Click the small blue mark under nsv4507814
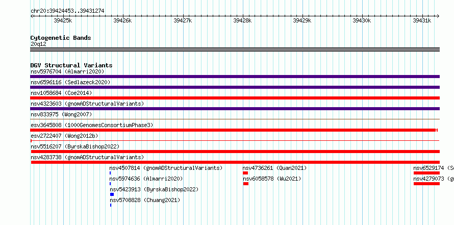Screen dimensions: 454x225 tap(110, 173)
